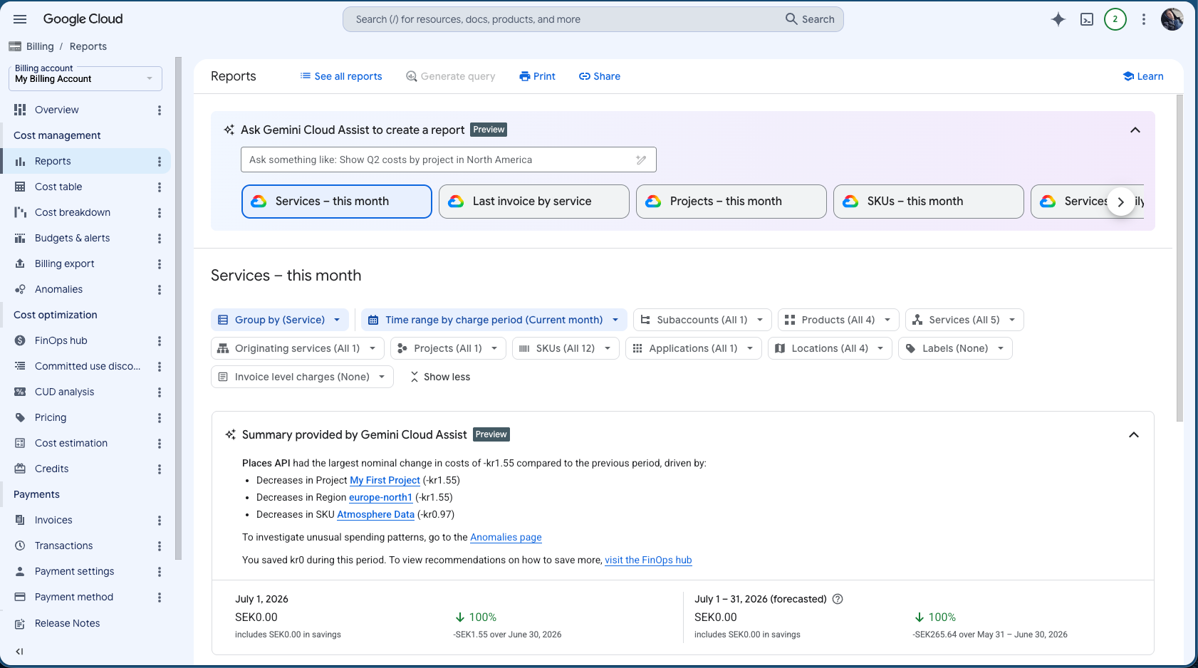Select Projects – this month suggestion

(x=731, y=202)
